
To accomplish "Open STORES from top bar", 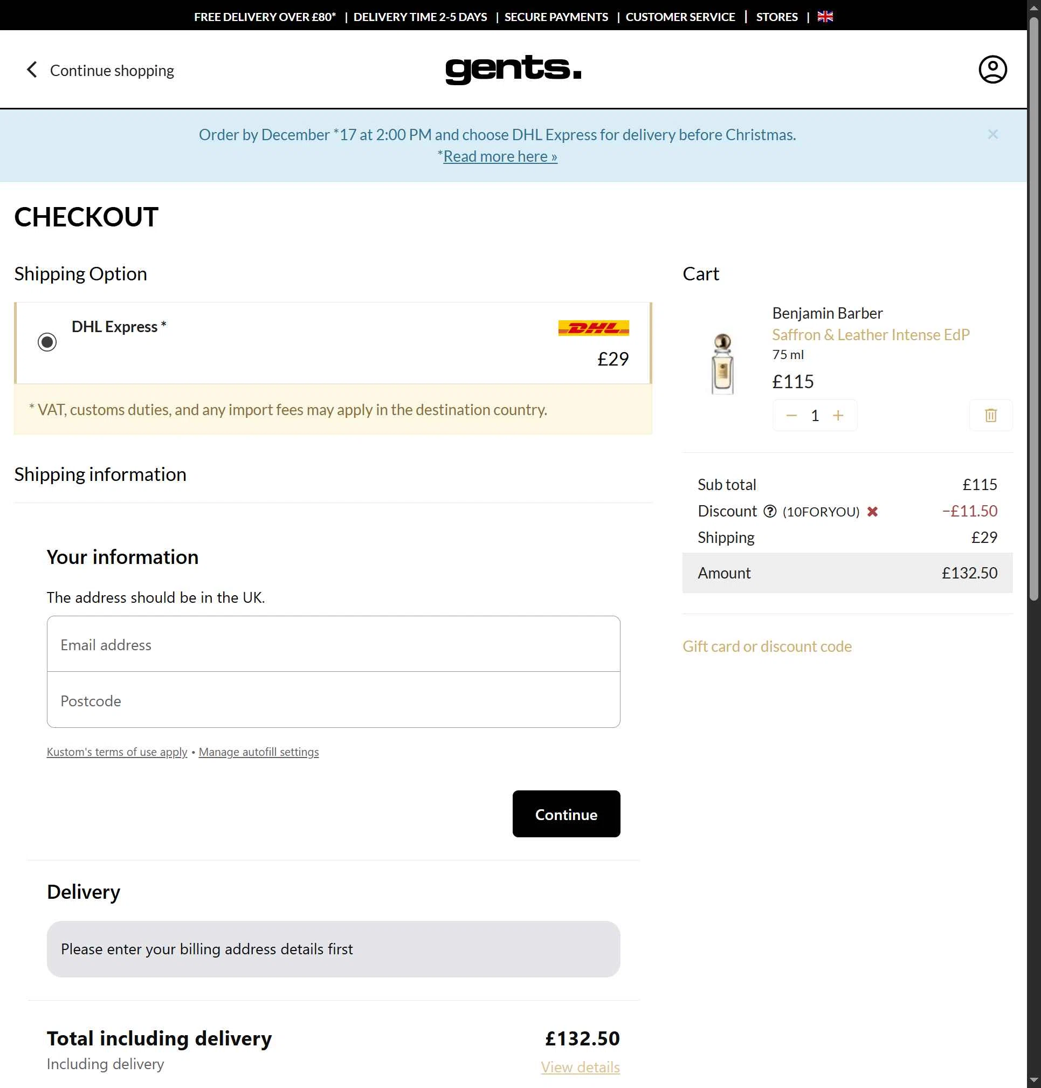I will click(776, 17).
